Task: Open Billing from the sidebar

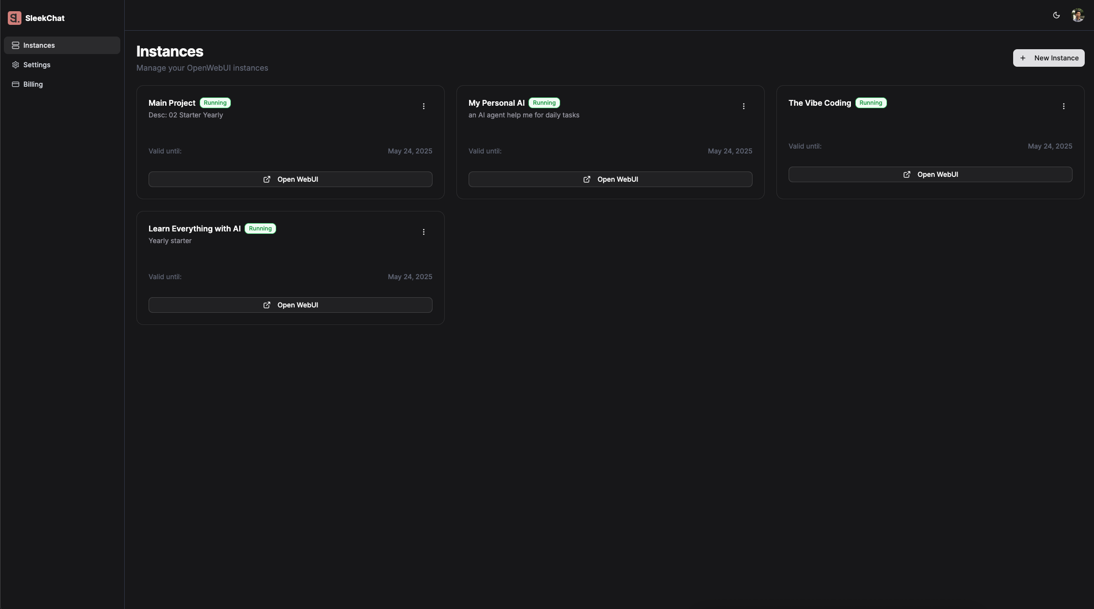Action: [33, 84]
